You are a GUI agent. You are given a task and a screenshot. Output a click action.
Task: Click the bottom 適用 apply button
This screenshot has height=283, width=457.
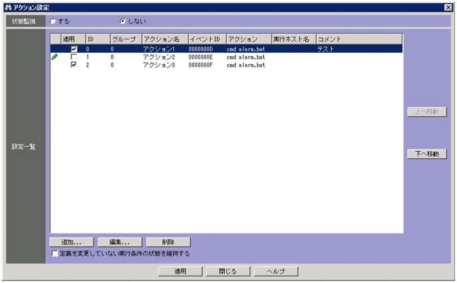(180, 272)
